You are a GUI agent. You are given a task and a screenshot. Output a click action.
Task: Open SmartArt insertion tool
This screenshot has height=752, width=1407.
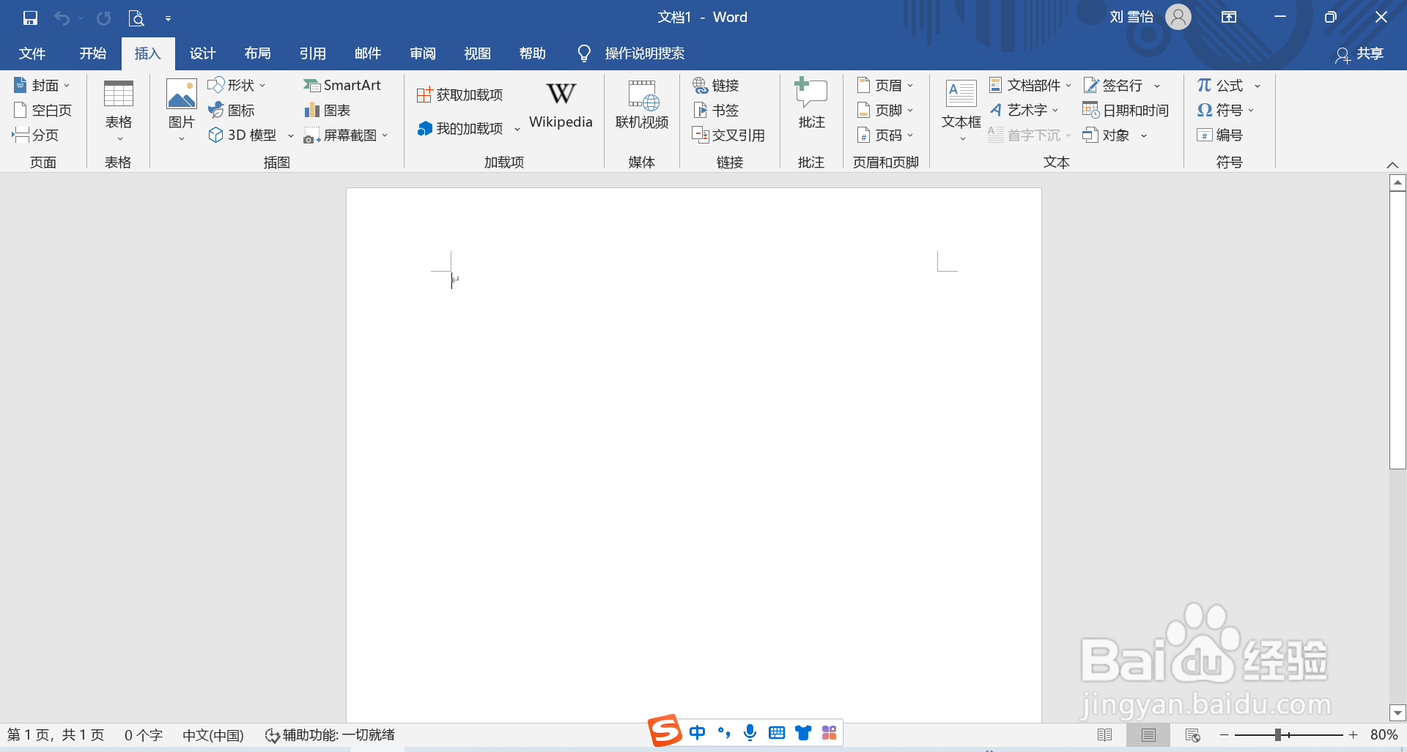pos(342,85)
